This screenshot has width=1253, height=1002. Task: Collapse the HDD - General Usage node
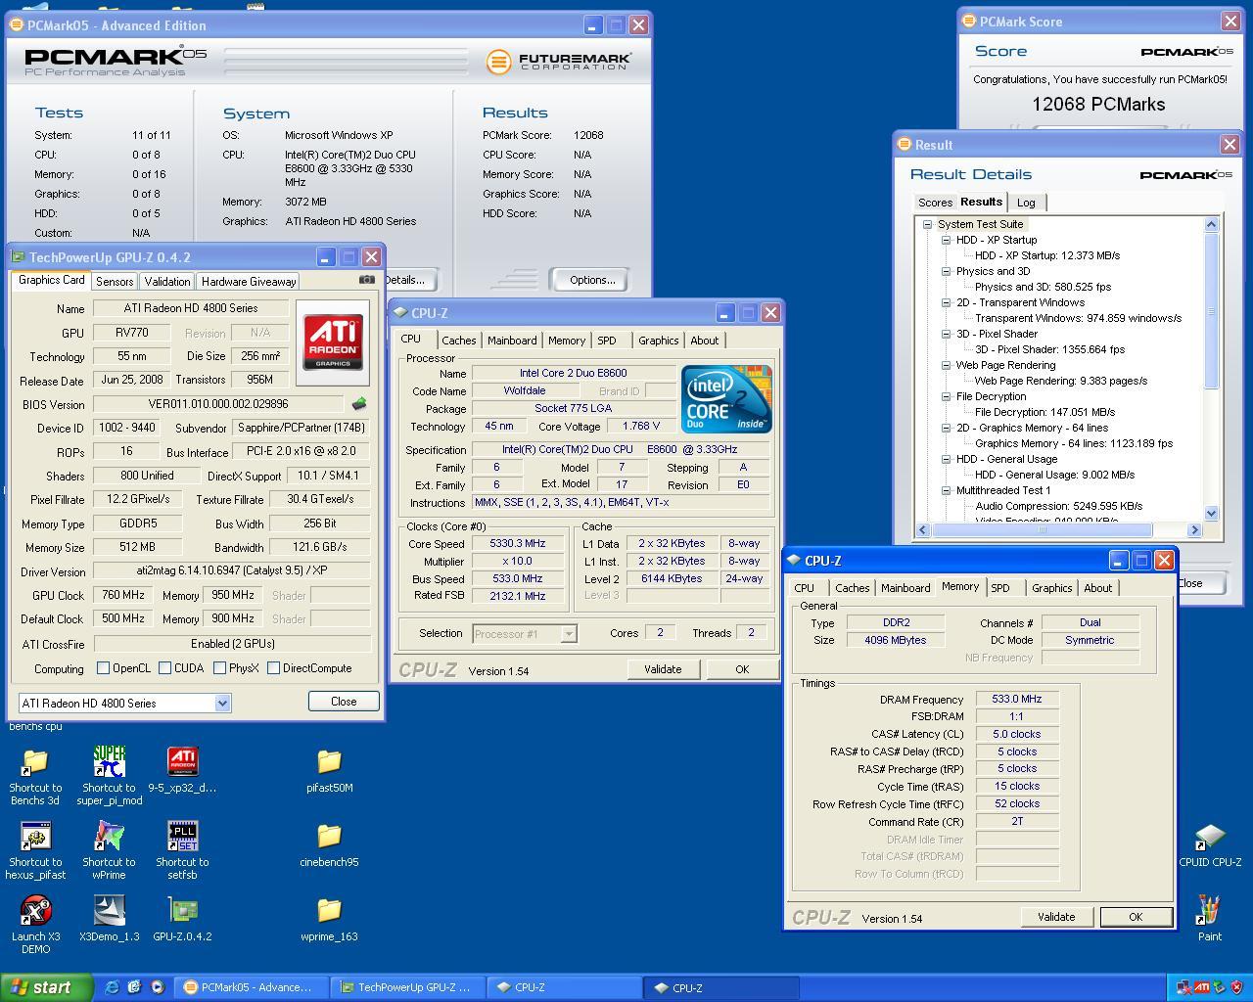coord(947,459)
